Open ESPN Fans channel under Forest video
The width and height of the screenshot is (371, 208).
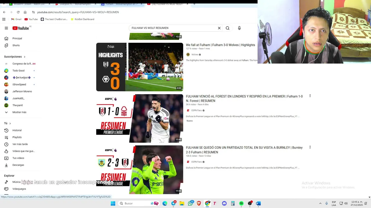(197, 110)
